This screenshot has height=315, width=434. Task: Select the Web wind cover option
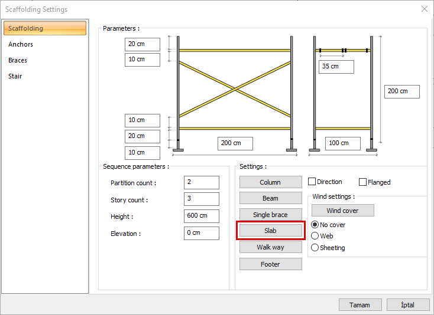point(315,236)
